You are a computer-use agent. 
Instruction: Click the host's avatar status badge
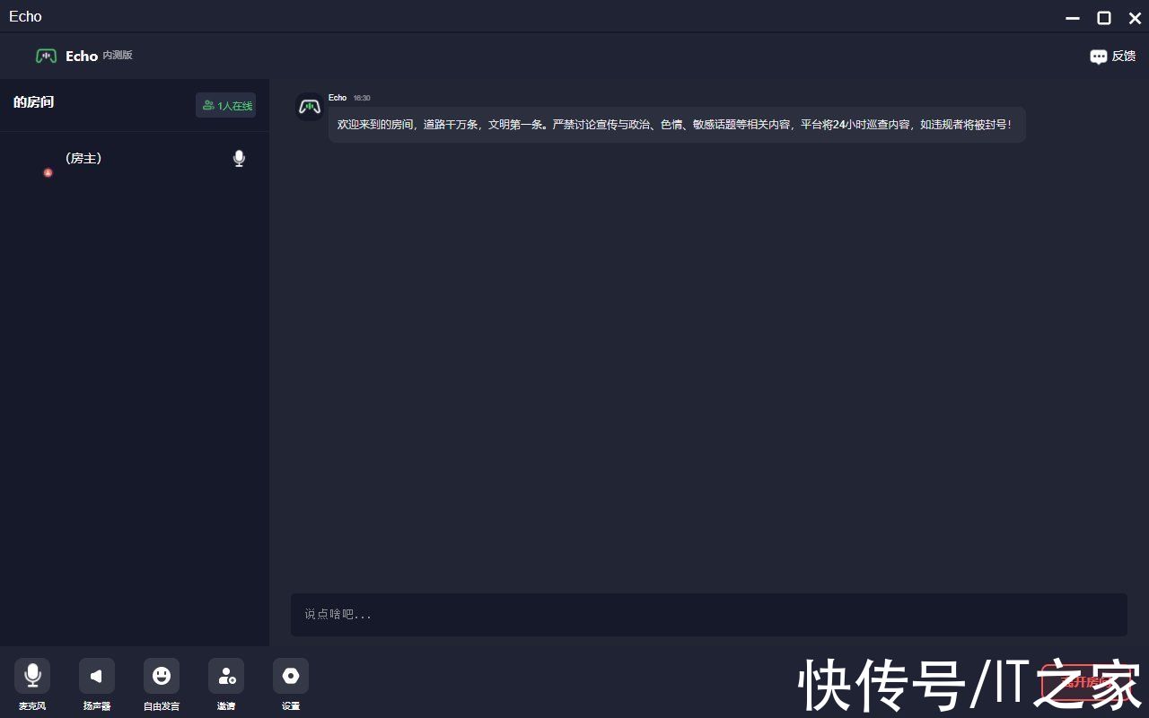tap(48, 172)
